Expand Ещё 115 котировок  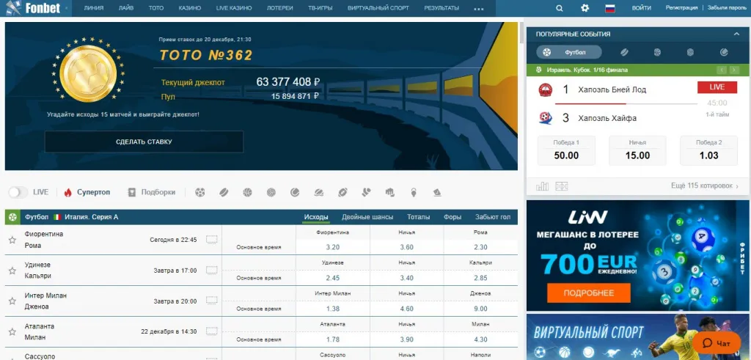point(705,185)
